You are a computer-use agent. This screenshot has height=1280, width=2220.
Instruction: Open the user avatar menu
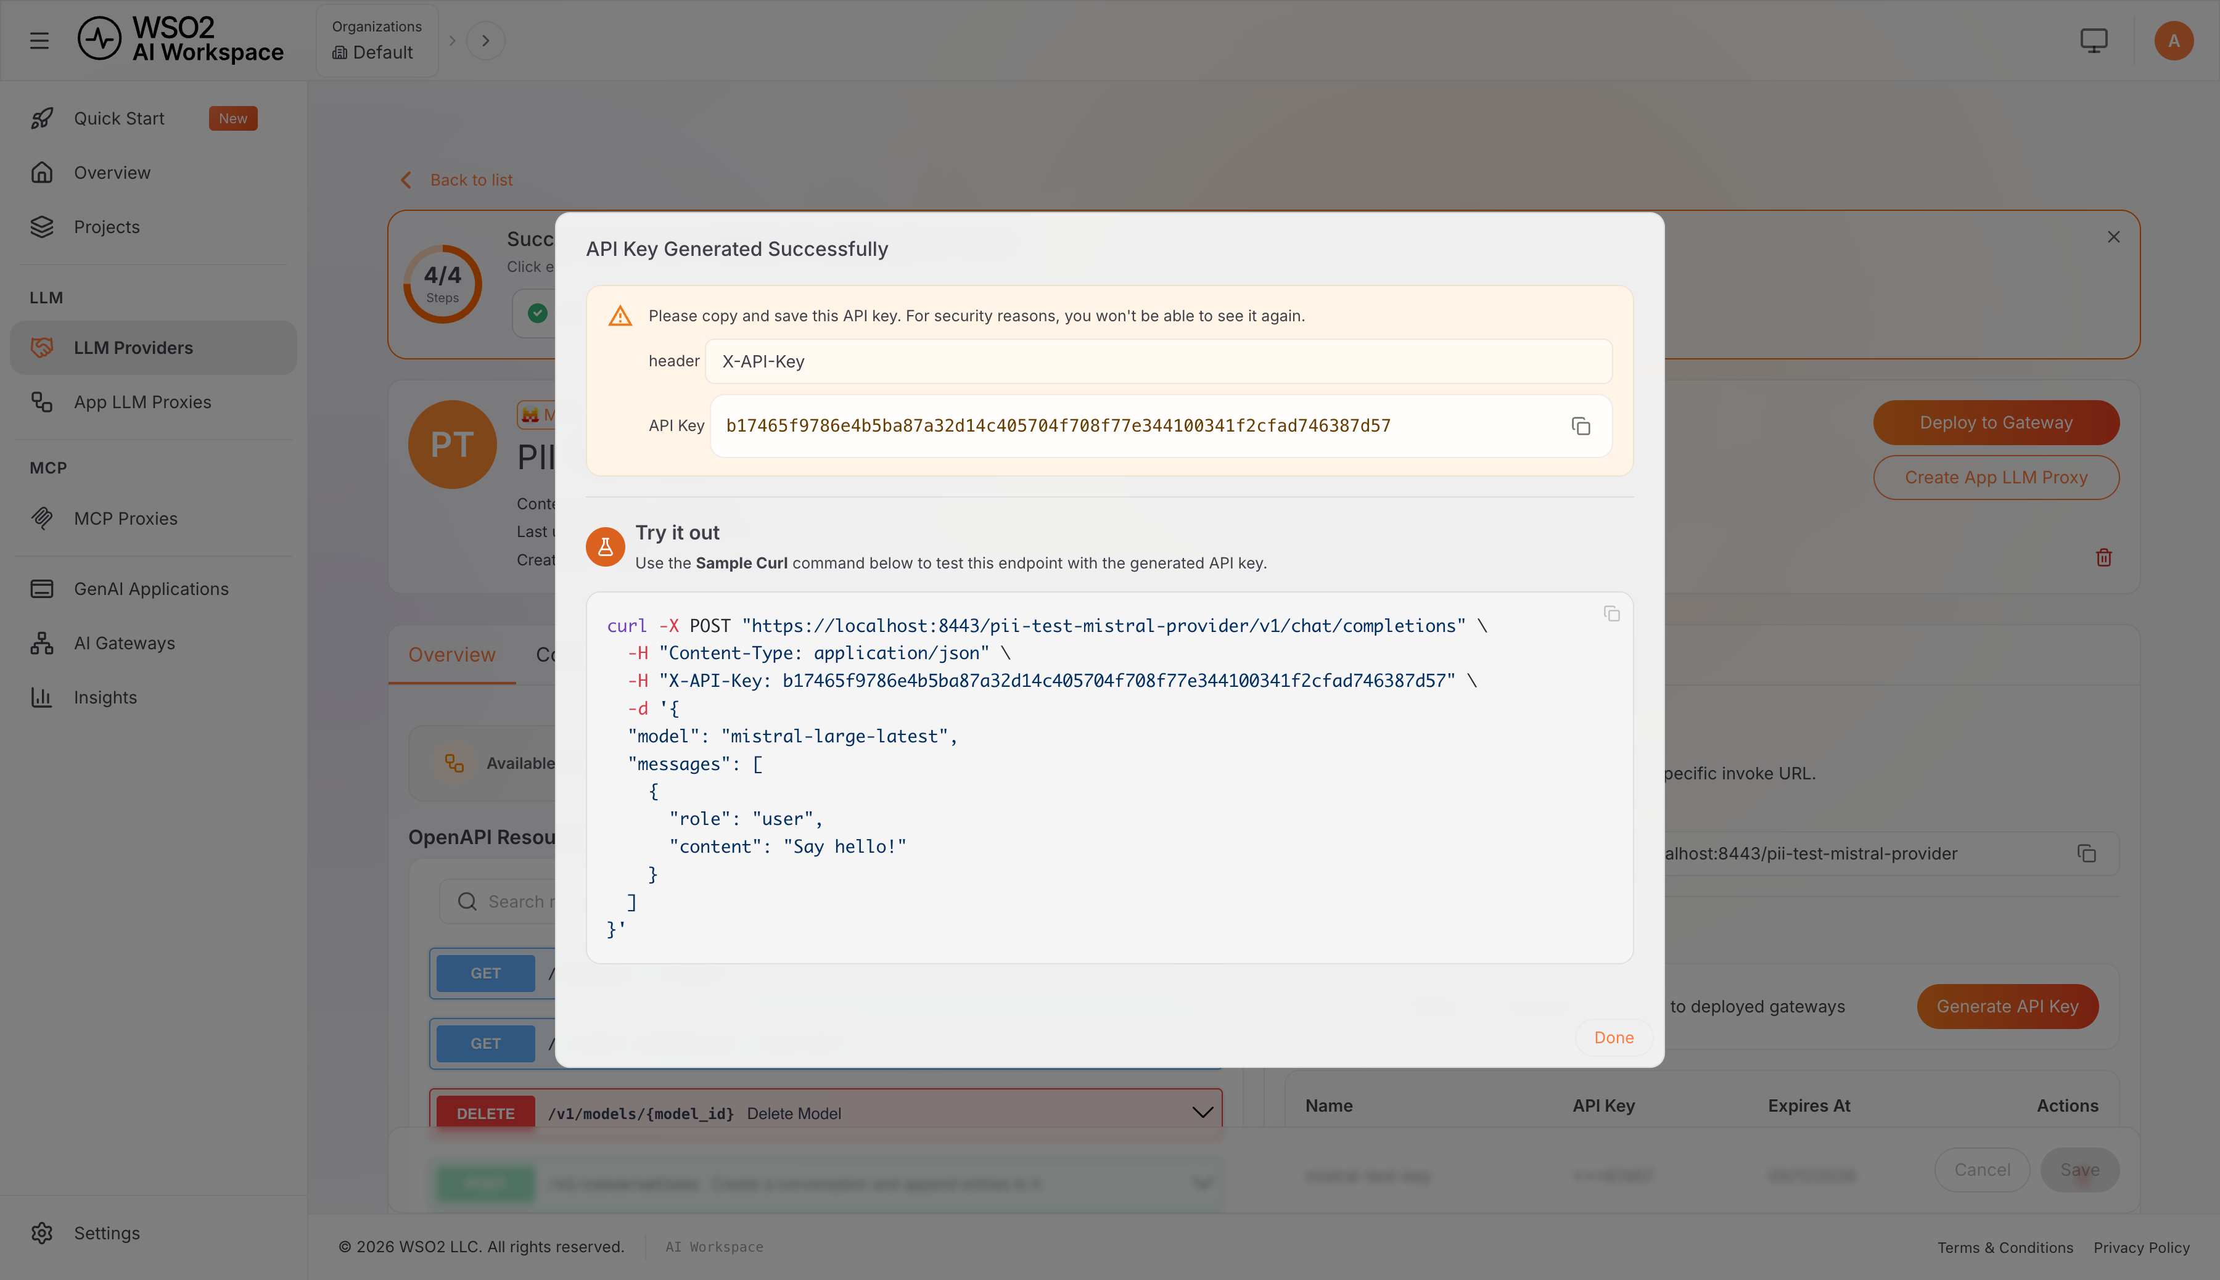[2173, 41]
